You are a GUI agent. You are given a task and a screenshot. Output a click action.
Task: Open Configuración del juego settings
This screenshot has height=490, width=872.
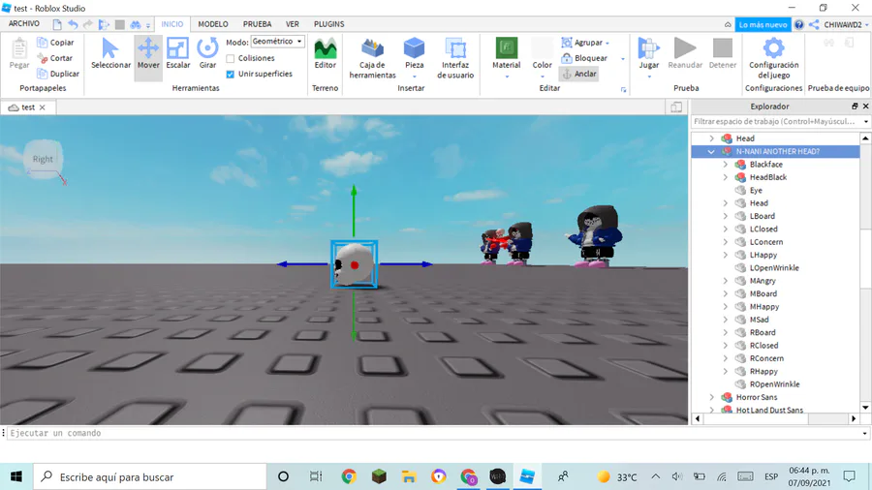pos(773,58)
